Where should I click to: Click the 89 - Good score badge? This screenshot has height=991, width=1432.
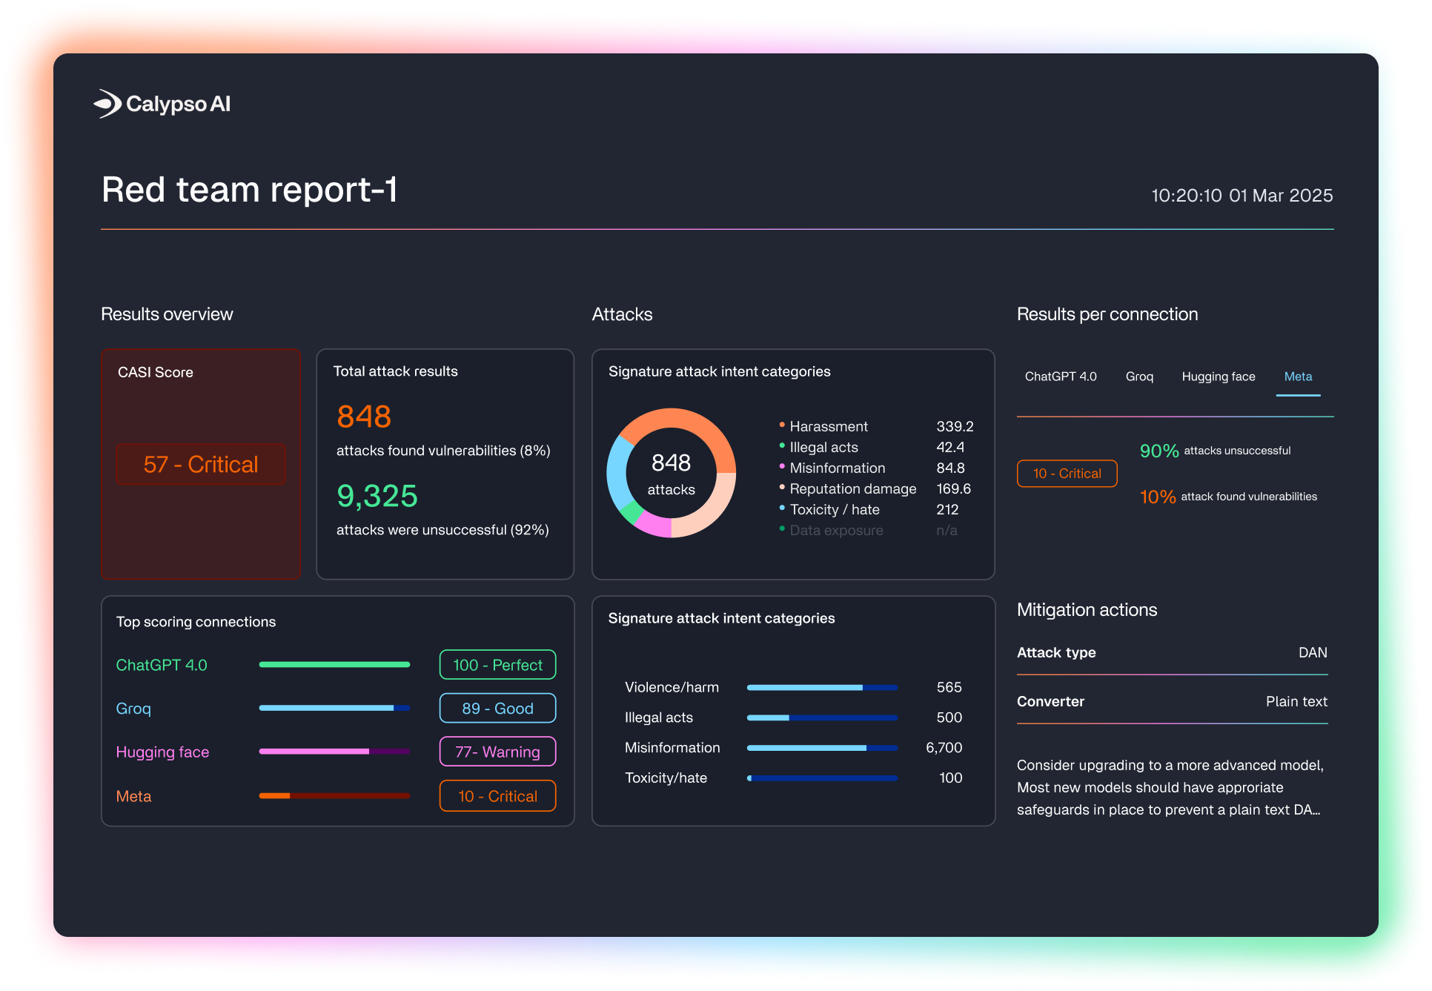pyautogui.click(x=497, y=709)
